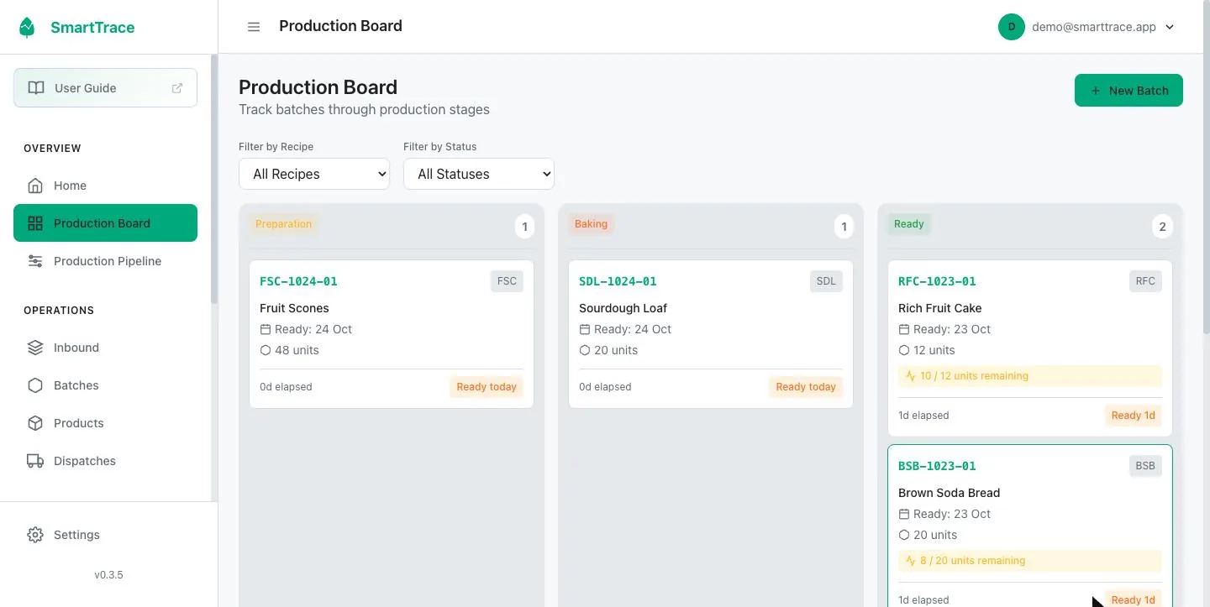Open the Dispatches page
Image resolution: width=1210 pixels, height=607 pixels.
click(105, 461)
